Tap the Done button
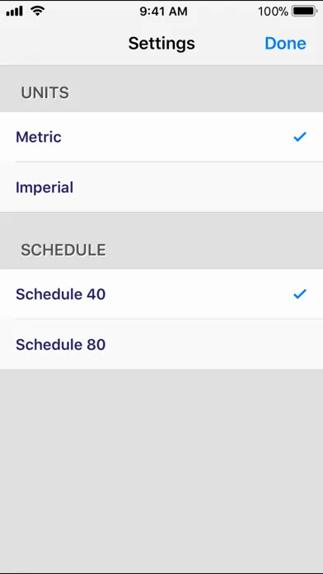The image size is (323, 574). pyautogui.click(x=285, y=43)
